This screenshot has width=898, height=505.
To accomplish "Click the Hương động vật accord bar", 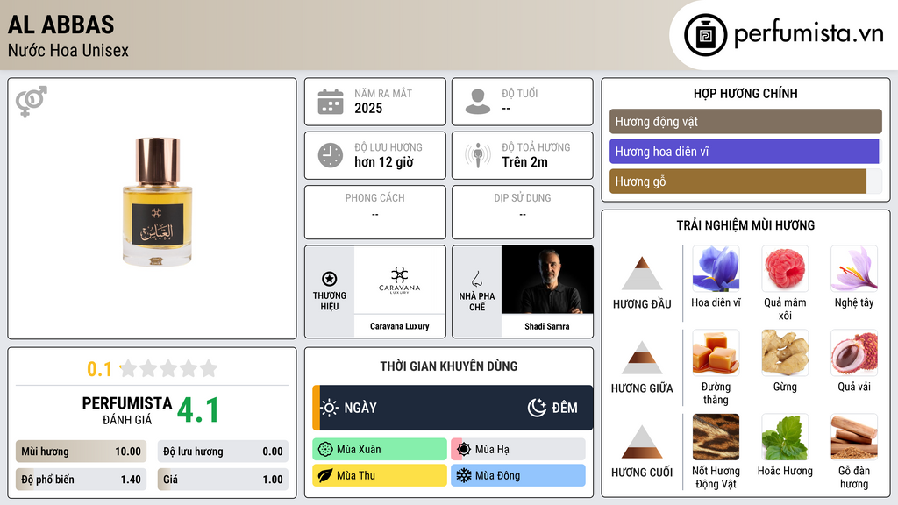I will (745, 121).
